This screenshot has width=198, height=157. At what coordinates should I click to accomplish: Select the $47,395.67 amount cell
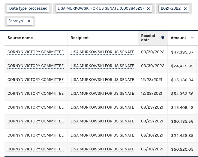click(182, 52)
